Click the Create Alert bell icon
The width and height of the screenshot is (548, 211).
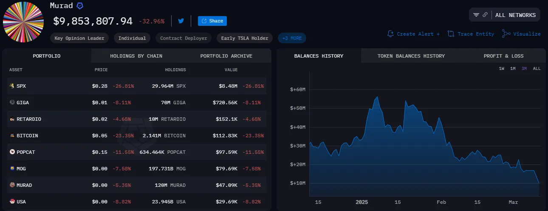pyautogui.click(x=390, y=34)
